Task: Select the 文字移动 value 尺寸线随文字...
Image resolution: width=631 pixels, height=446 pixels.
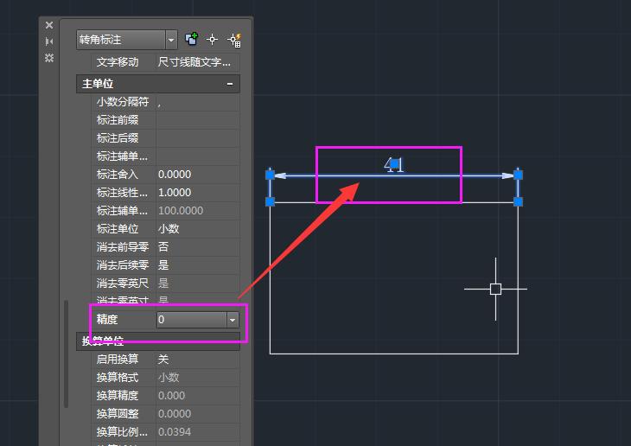Action: [194, 62]
